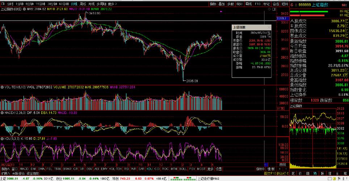Open the 多股 multi-stock view
The width and height of the screenshot is (349, 181).
[230, 4]
